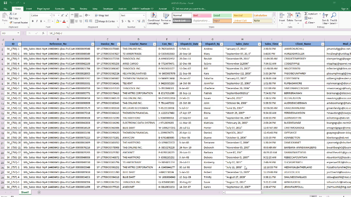Click the Fill Color yellow bucket
Viewport: 351px width, 197px height.
57,21
